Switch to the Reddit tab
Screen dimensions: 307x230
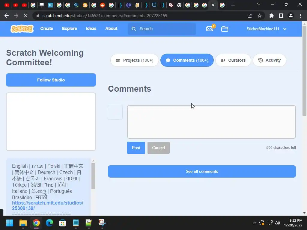(x=103, y=5)
